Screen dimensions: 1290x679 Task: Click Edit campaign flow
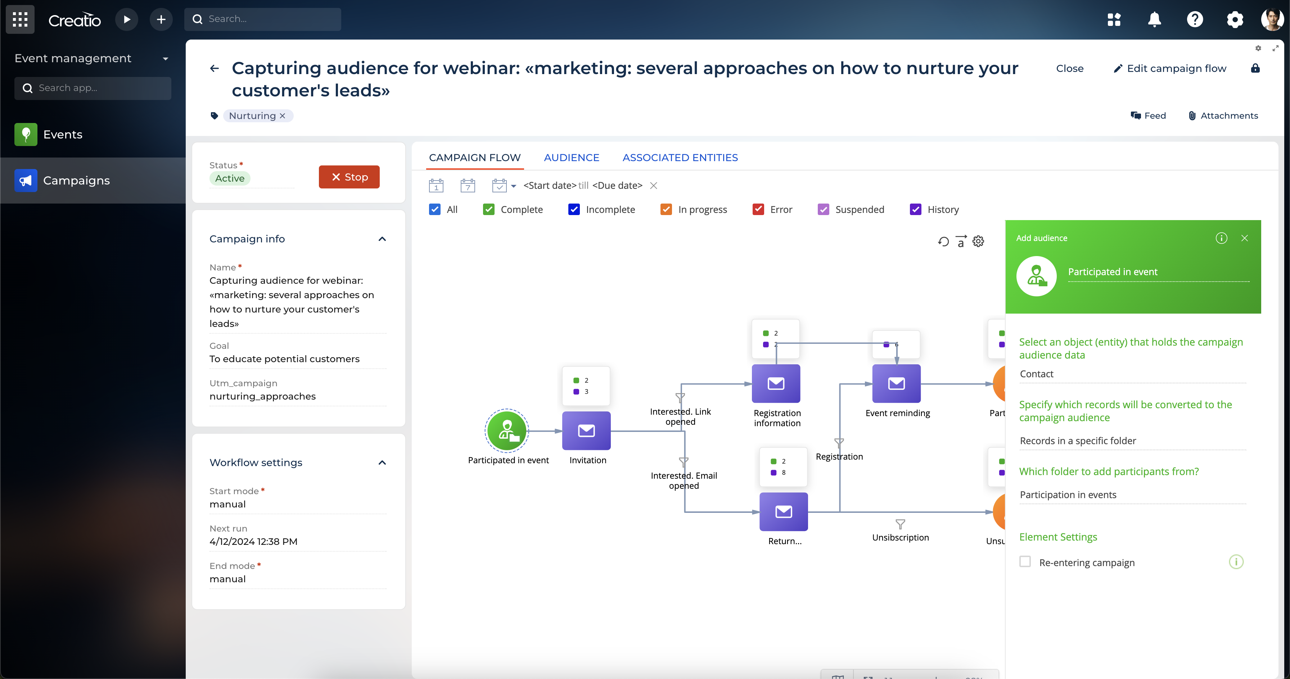click(x=1170, y=69)
